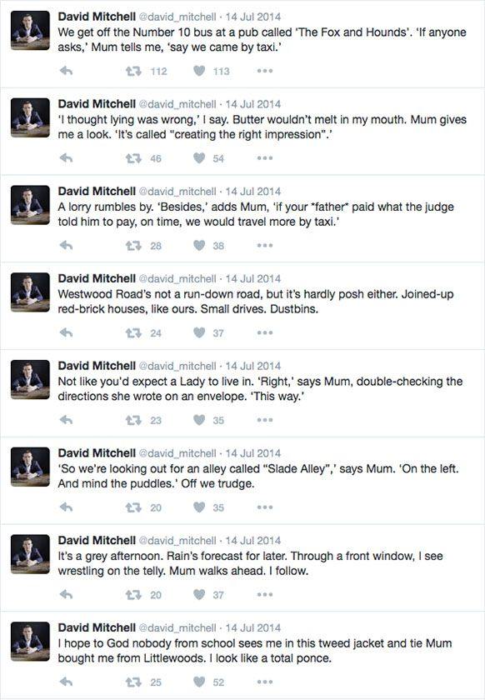The image size is (485, 700).
Task: Click the avatar thumbnail beside the 'grey afternoon' tweet
Action: click(x=30, y=554)
